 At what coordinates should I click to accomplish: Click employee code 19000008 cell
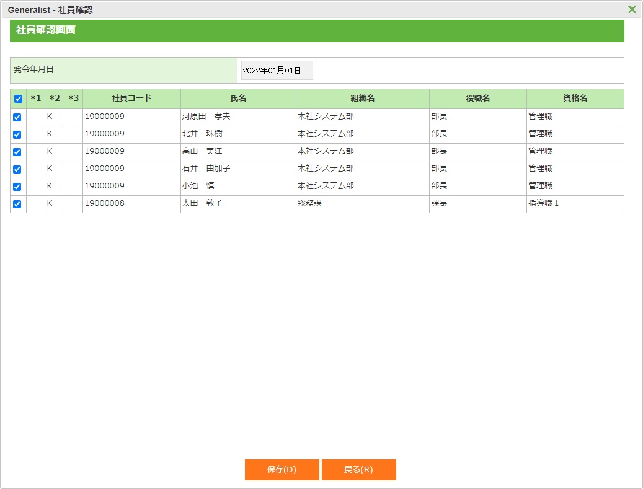click(131, 203)
